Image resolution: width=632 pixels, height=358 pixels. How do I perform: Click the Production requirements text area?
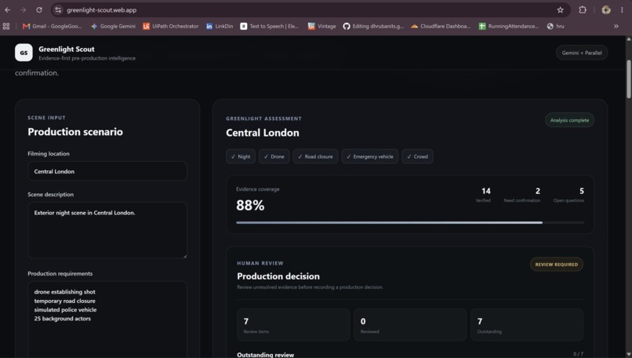107,319
